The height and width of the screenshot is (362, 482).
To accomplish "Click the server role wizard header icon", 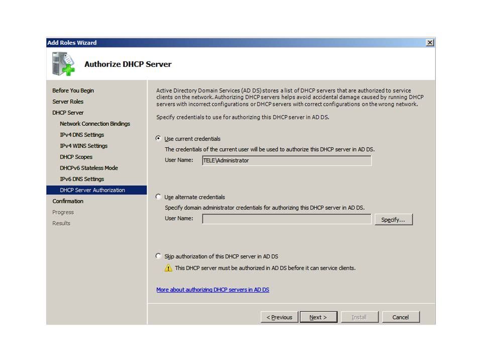I will pyautogui.click(x=63, y=64).
